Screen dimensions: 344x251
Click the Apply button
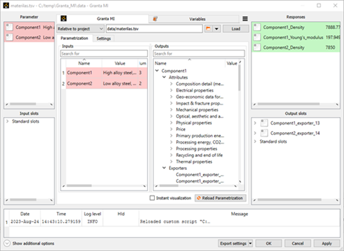point(327,243)
